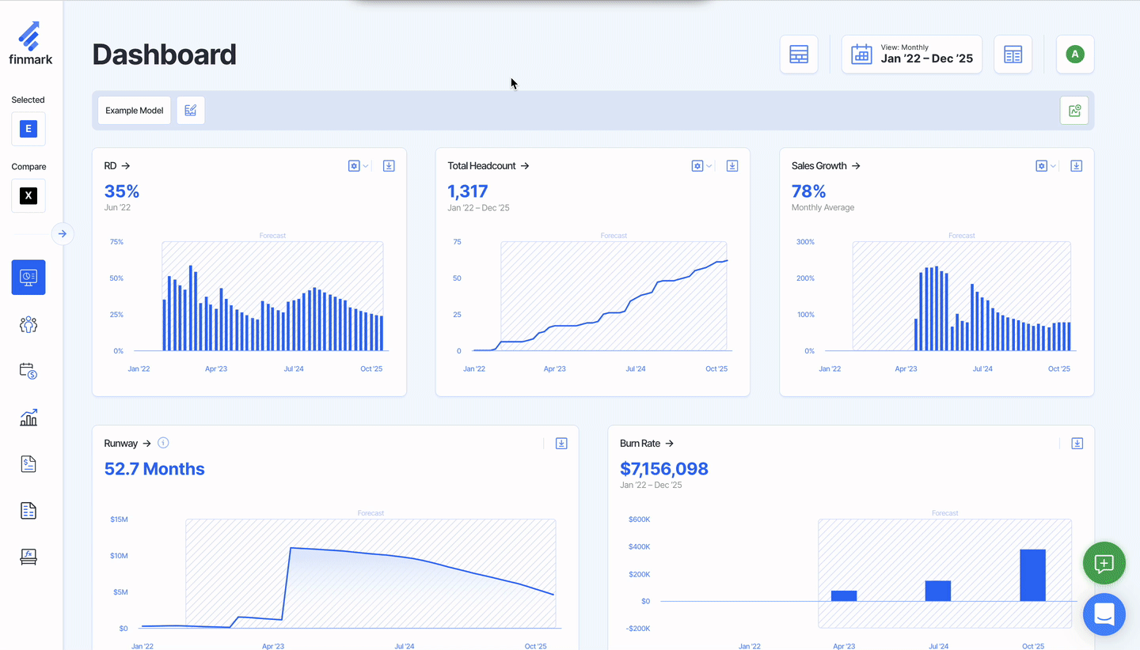Open the financial statements list sidebar icon
Image resolution: width=1140 pixels, height=650 pixels.
pyautogui.click(x=28, y=511)
